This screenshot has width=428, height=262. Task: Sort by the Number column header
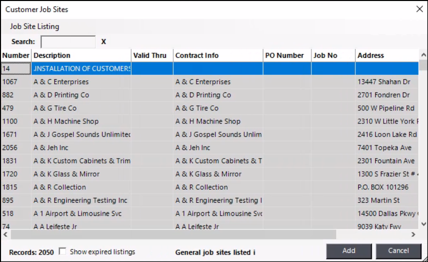click(x=16, y=55)
